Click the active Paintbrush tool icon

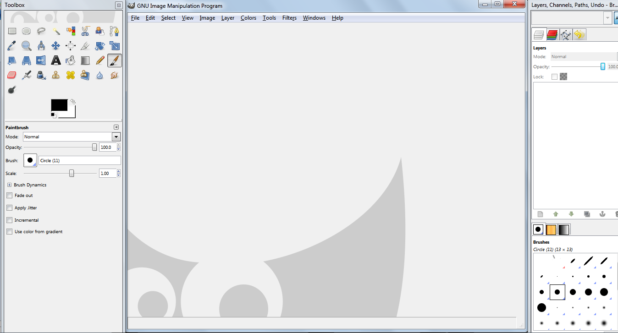coord(115,60)
